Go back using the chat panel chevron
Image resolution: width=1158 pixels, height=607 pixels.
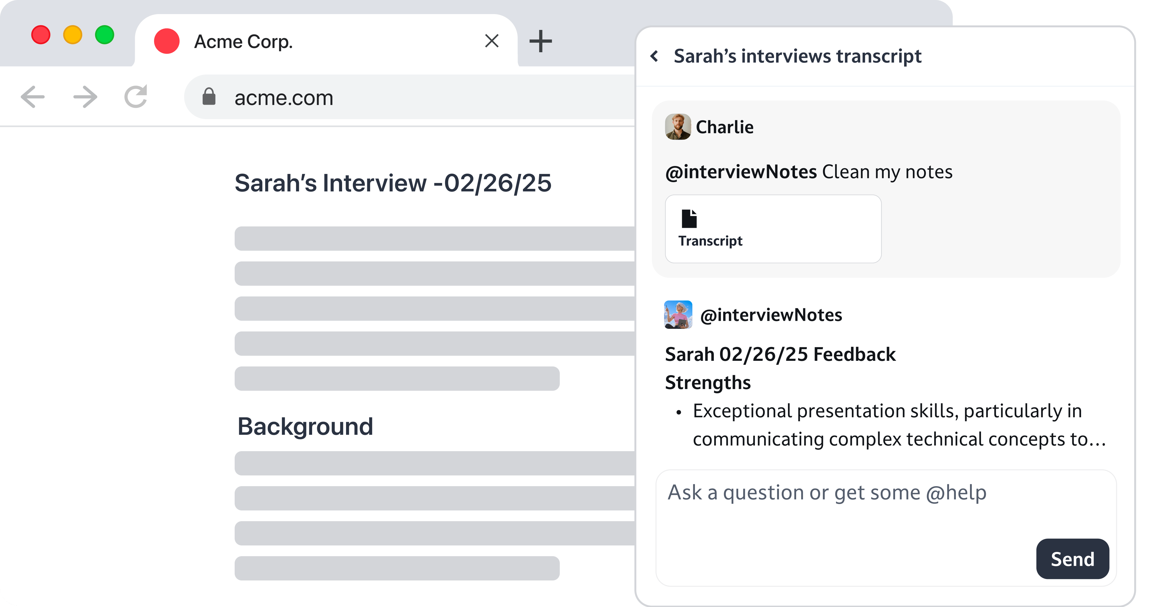pos(654,56)
